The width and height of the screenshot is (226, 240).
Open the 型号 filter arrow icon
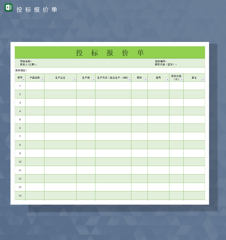pos(167,80)
